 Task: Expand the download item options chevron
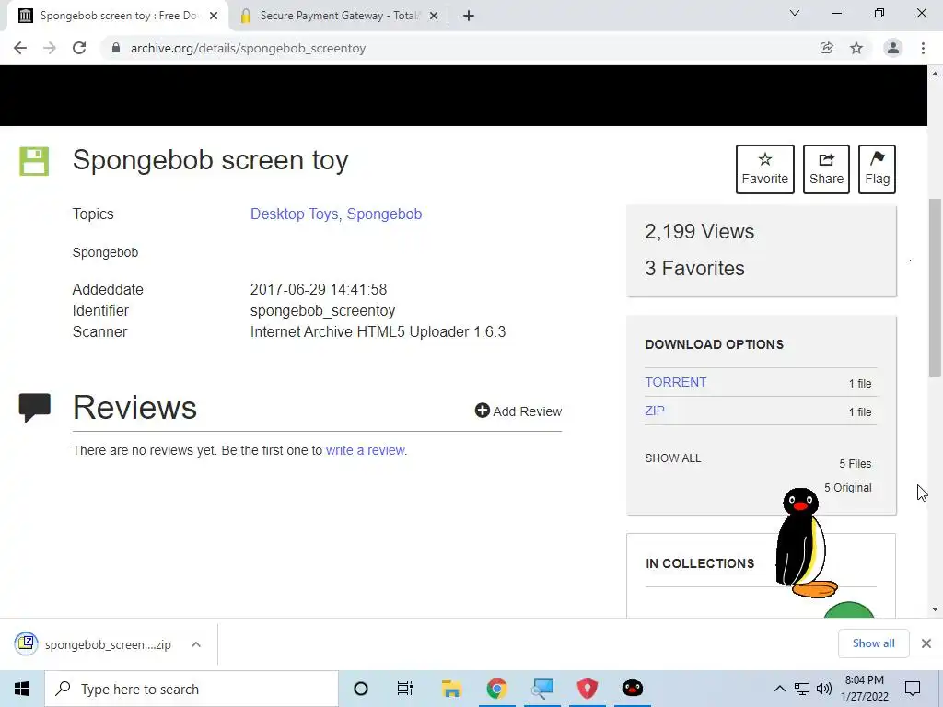(x=196, y=644)
